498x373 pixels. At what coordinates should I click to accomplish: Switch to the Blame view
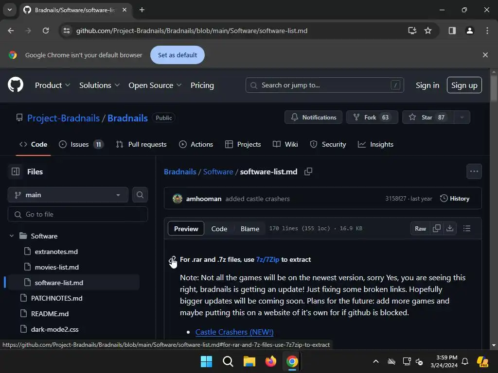pyautogui.click(x=249, y=229)
